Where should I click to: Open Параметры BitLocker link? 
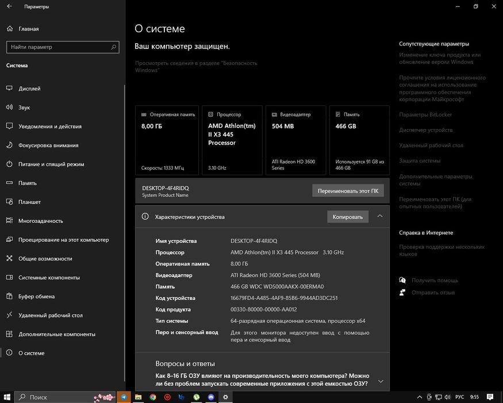[x=425, y=115]
